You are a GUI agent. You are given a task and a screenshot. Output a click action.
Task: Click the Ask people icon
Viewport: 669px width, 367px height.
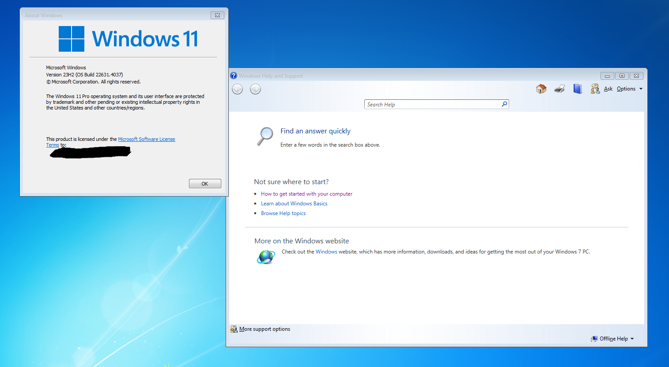click(595, 89)
